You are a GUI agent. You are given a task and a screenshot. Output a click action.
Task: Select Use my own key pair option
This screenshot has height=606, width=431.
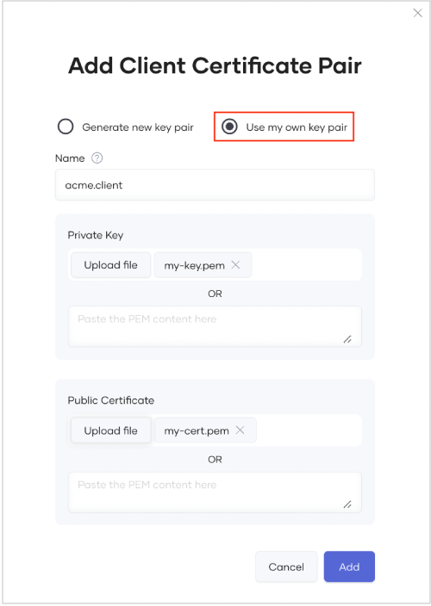coord(229,127)
